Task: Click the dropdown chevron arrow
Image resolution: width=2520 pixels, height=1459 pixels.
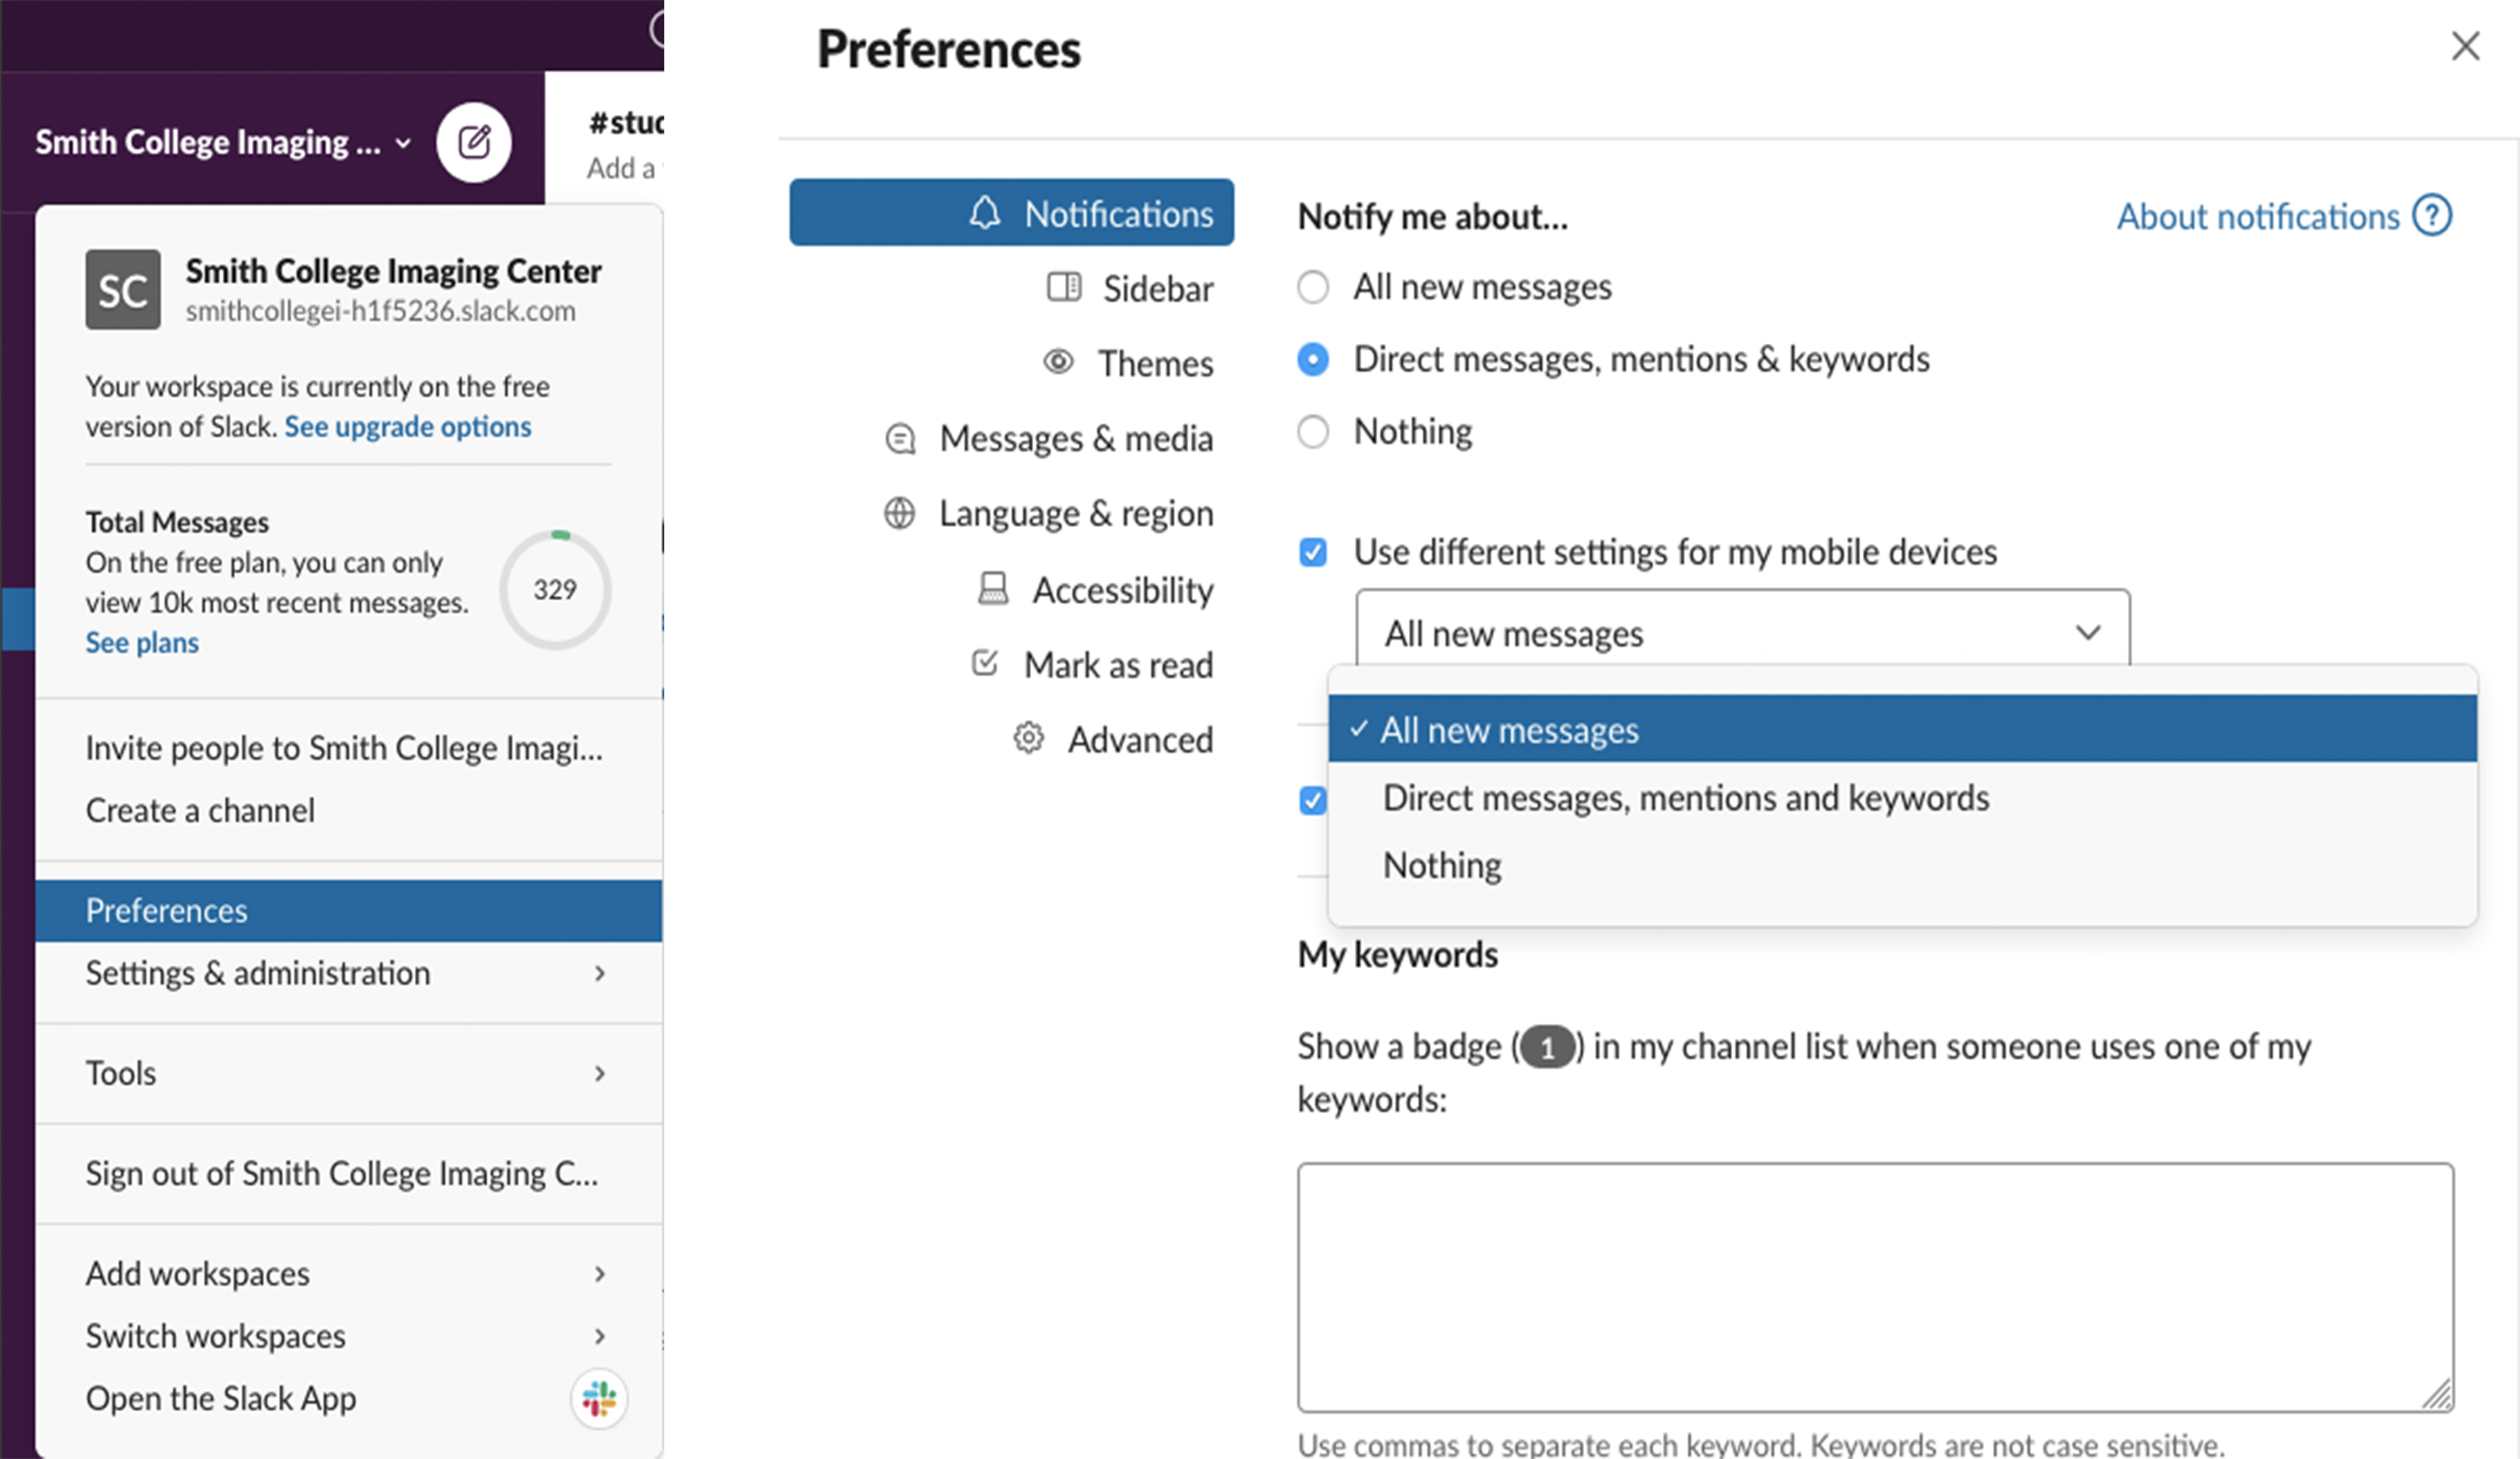Action: tap(2088, 632)
